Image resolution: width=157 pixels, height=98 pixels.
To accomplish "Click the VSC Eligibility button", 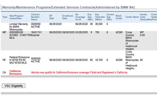I will [x=14, y=86].
